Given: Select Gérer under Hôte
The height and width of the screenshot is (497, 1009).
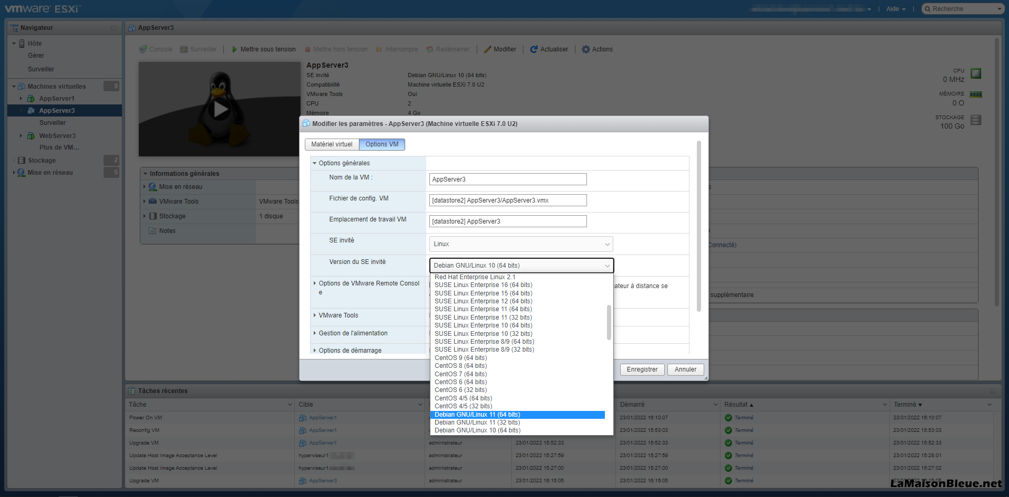Looking at the screenshot, I should [36, 56].
